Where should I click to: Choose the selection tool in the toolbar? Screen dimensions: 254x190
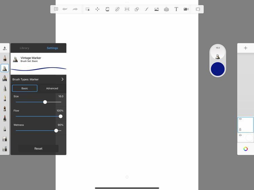[x=87, y=9]
